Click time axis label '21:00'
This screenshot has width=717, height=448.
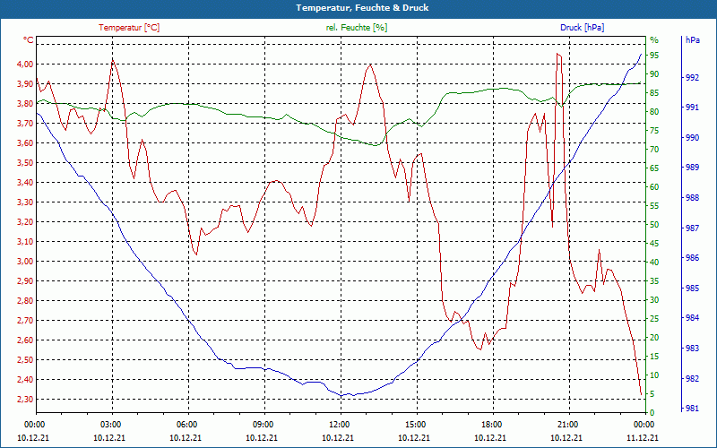pos(566,425)
